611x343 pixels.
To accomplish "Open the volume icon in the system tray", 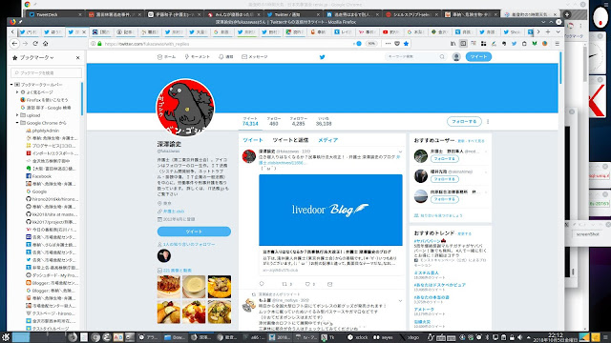I will tap(519, 337).
